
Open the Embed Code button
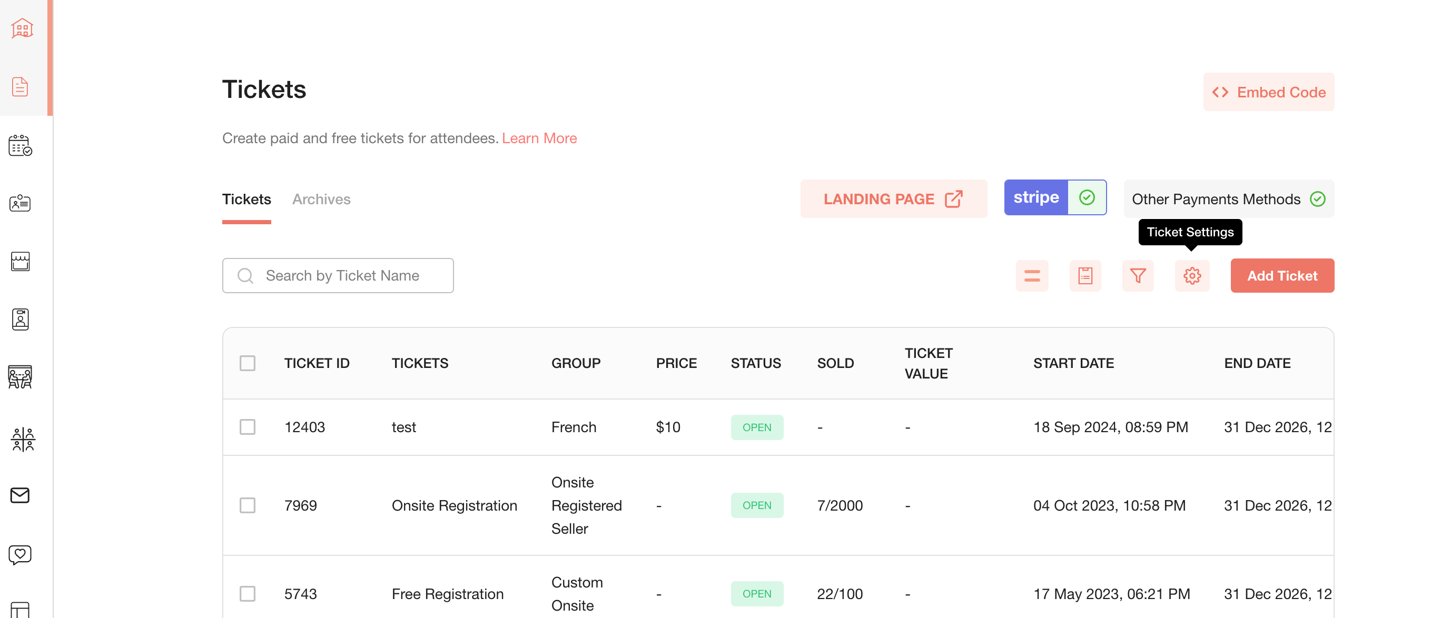pyautogui.click(x=1269, y=92)
